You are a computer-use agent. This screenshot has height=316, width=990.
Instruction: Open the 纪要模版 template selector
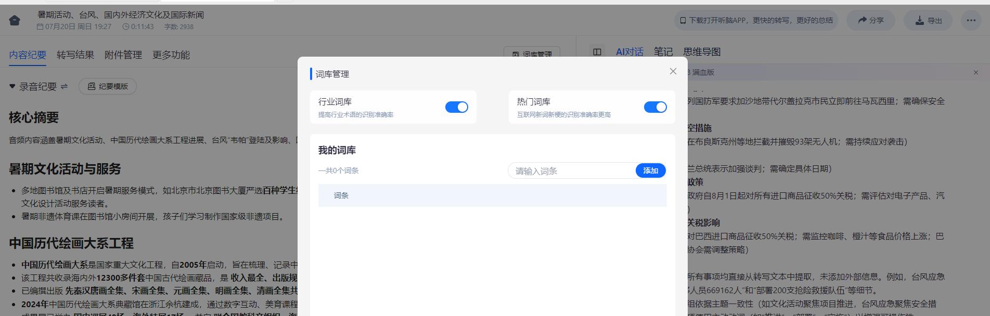tap(108, 86)
